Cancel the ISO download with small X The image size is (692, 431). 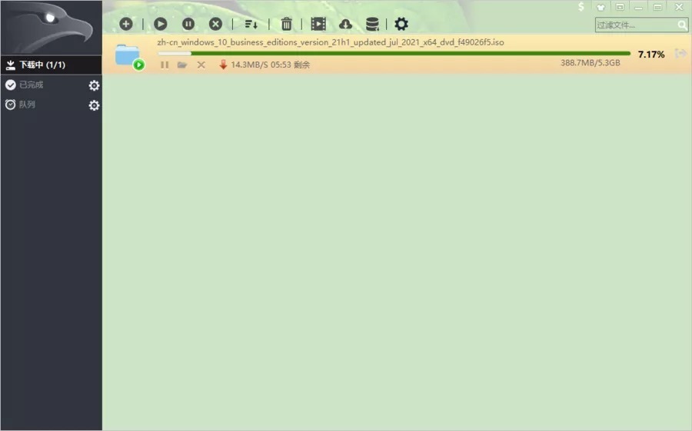[201, 65]
